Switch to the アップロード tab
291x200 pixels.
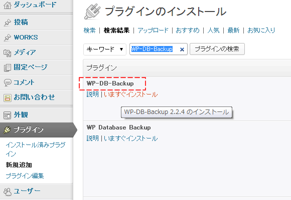(153, 30)
